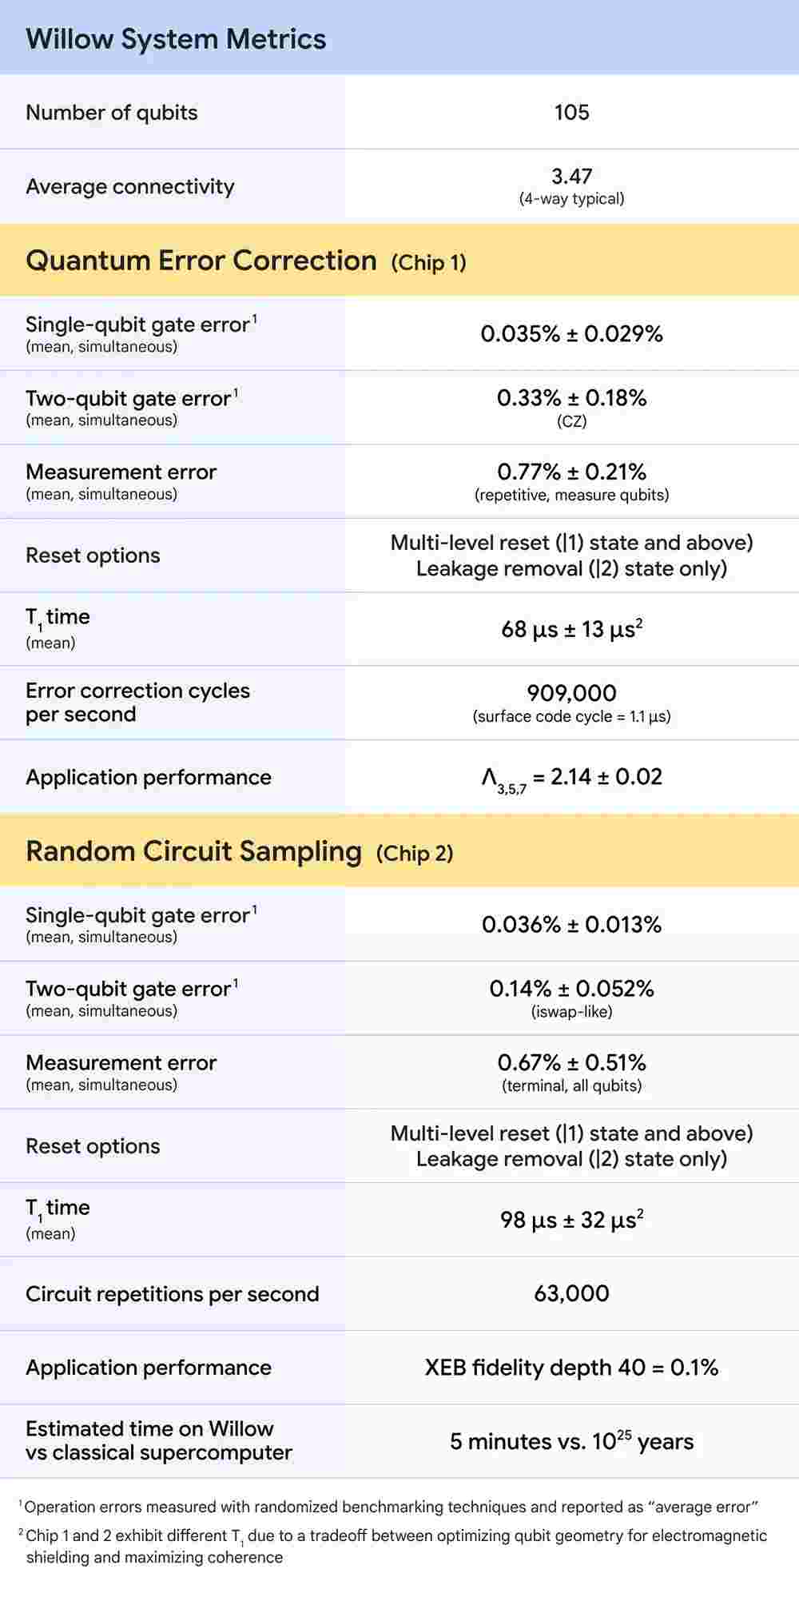
Task: Select the 0.77% ± 0.21% measurement value
Action: [x=571, y=472]
